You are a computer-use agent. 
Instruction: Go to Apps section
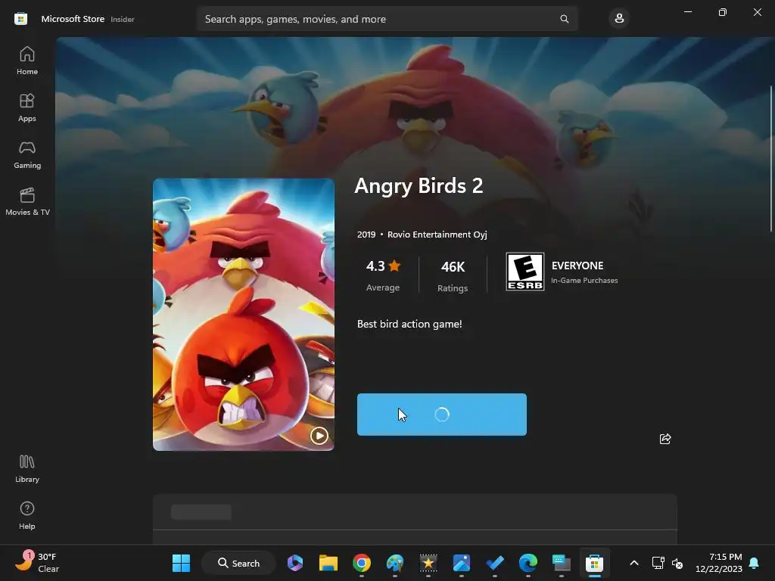pos(27,107)
